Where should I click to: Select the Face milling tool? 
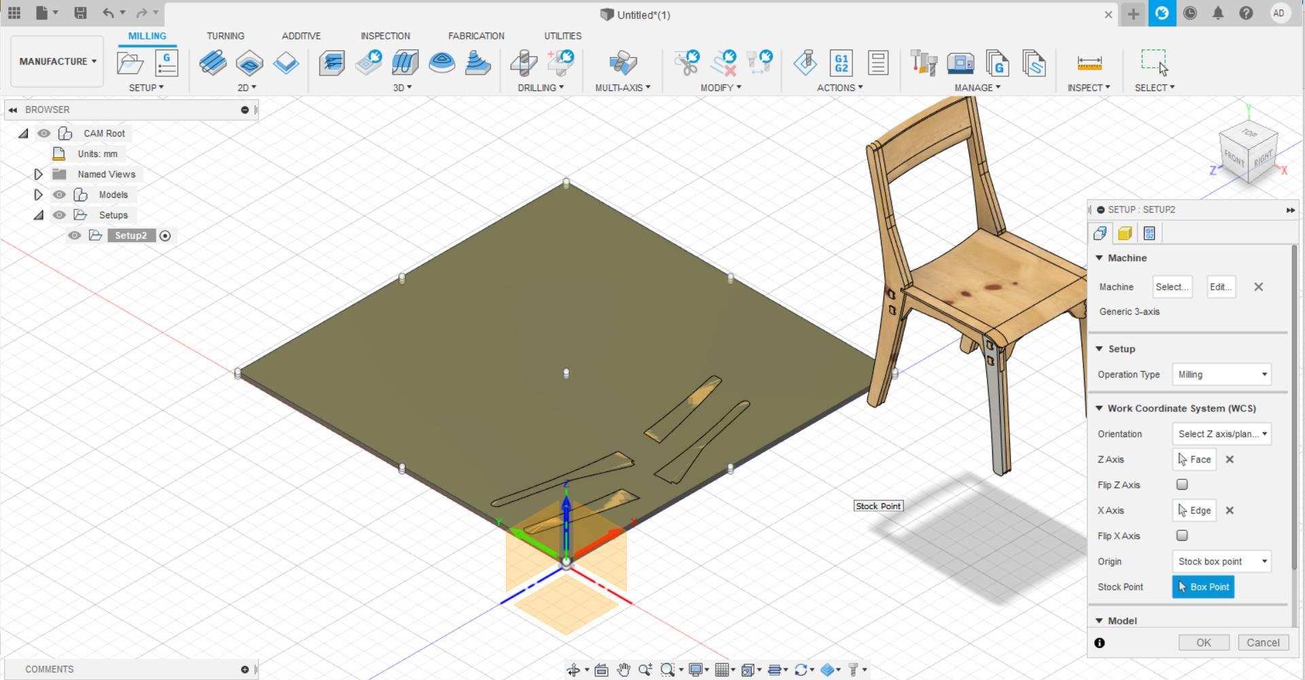coord(286,63)
